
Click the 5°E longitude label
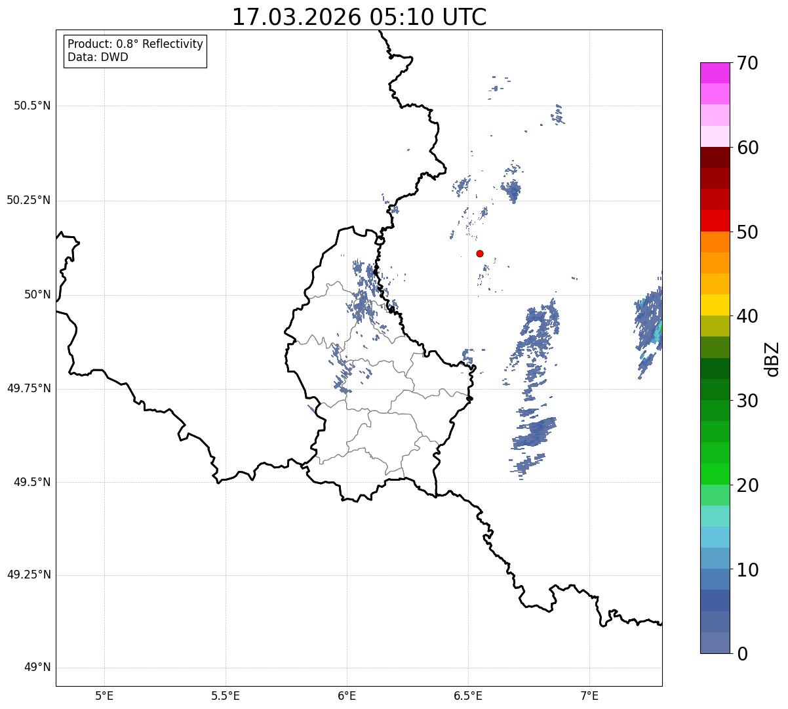104,695
